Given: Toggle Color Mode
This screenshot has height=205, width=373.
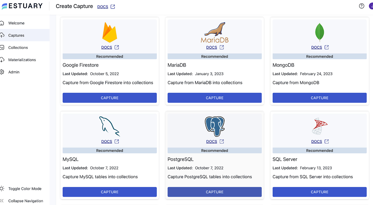Looking at the screenshot, I should [25, 189].
